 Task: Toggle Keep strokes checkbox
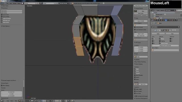coord(2,22)
